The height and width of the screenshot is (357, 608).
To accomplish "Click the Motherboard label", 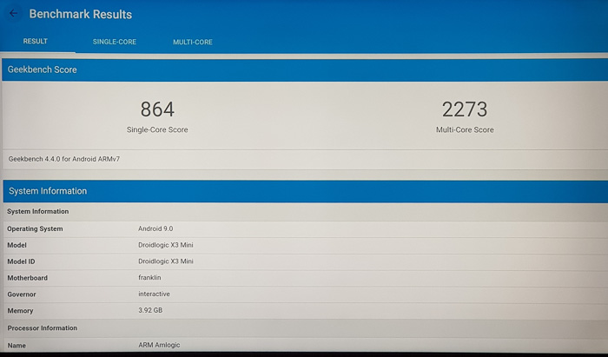I will click(28, 278).
